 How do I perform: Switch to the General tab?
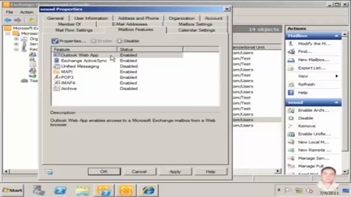(55, 18)
